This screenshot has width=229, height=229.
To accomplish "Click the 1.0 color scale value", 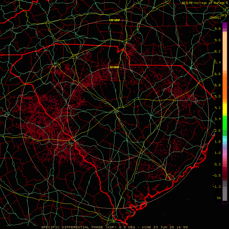I will click(218, 153).
